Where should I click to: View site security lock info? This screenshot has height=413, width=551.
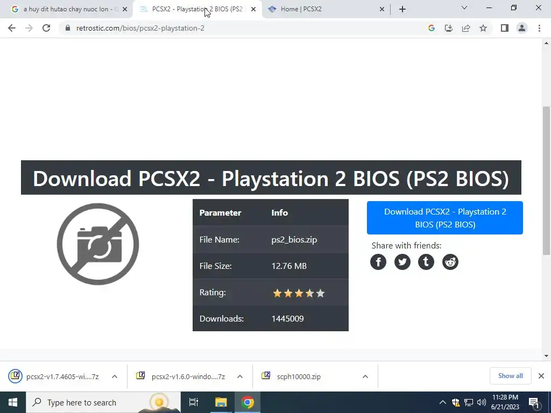coord(68,28)
